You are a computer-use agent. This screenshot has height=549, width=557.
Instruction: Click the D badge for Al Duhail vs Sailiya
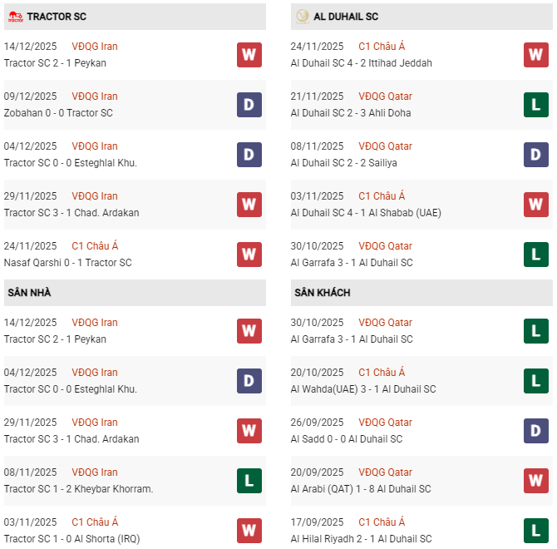536,155
